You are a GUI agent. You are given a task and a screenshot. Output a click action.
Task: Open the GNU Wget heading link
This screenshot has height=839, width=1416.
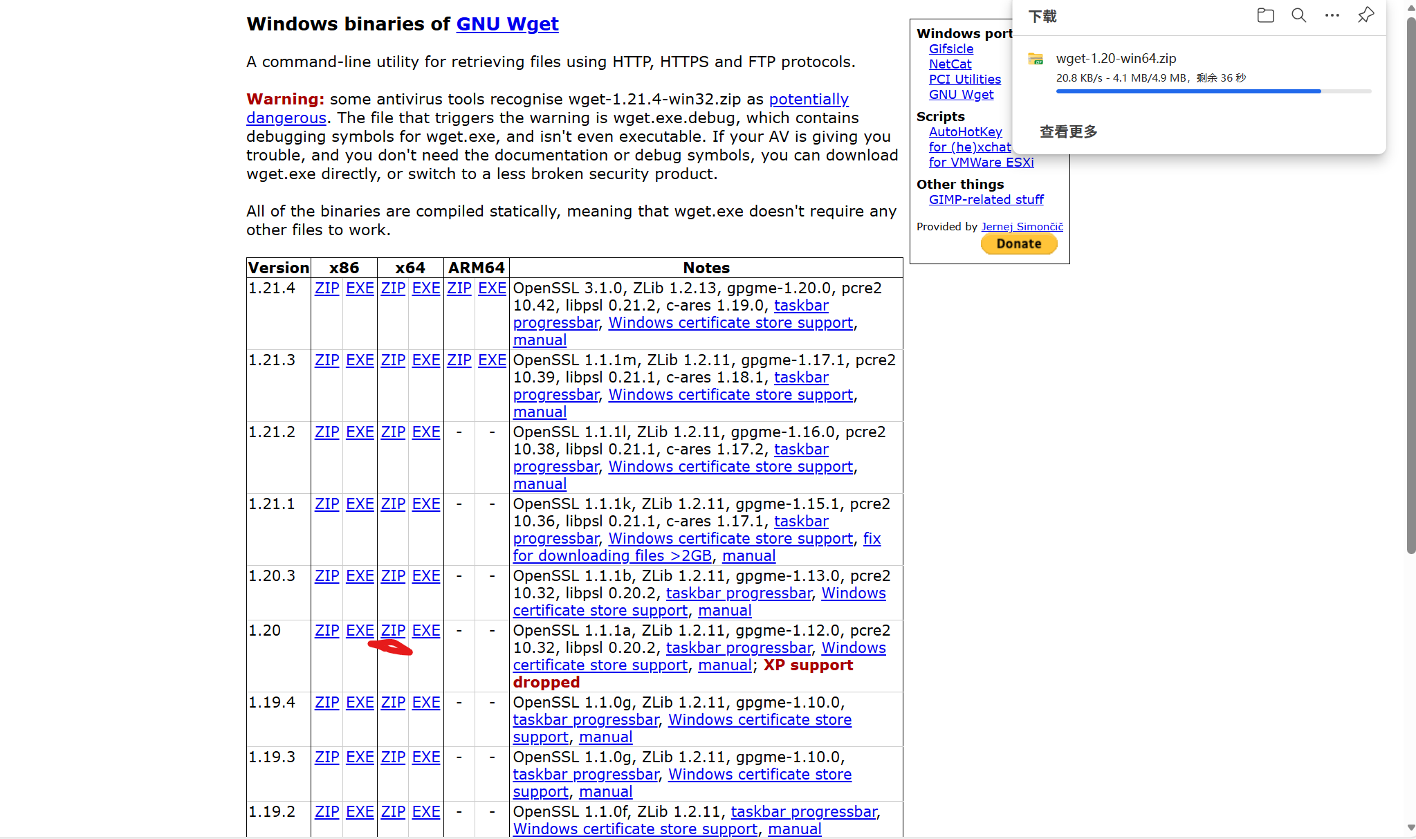[x=507, y=24]
